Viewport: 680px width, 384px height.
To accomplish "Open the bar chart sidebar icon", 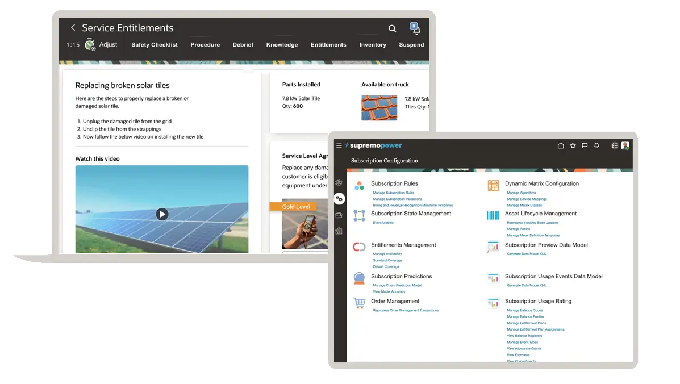I will click(x=339, y=231).
